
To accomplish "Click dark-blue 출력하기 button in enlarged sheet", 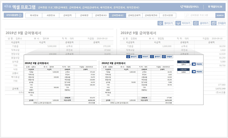I will tap(156, 57).
